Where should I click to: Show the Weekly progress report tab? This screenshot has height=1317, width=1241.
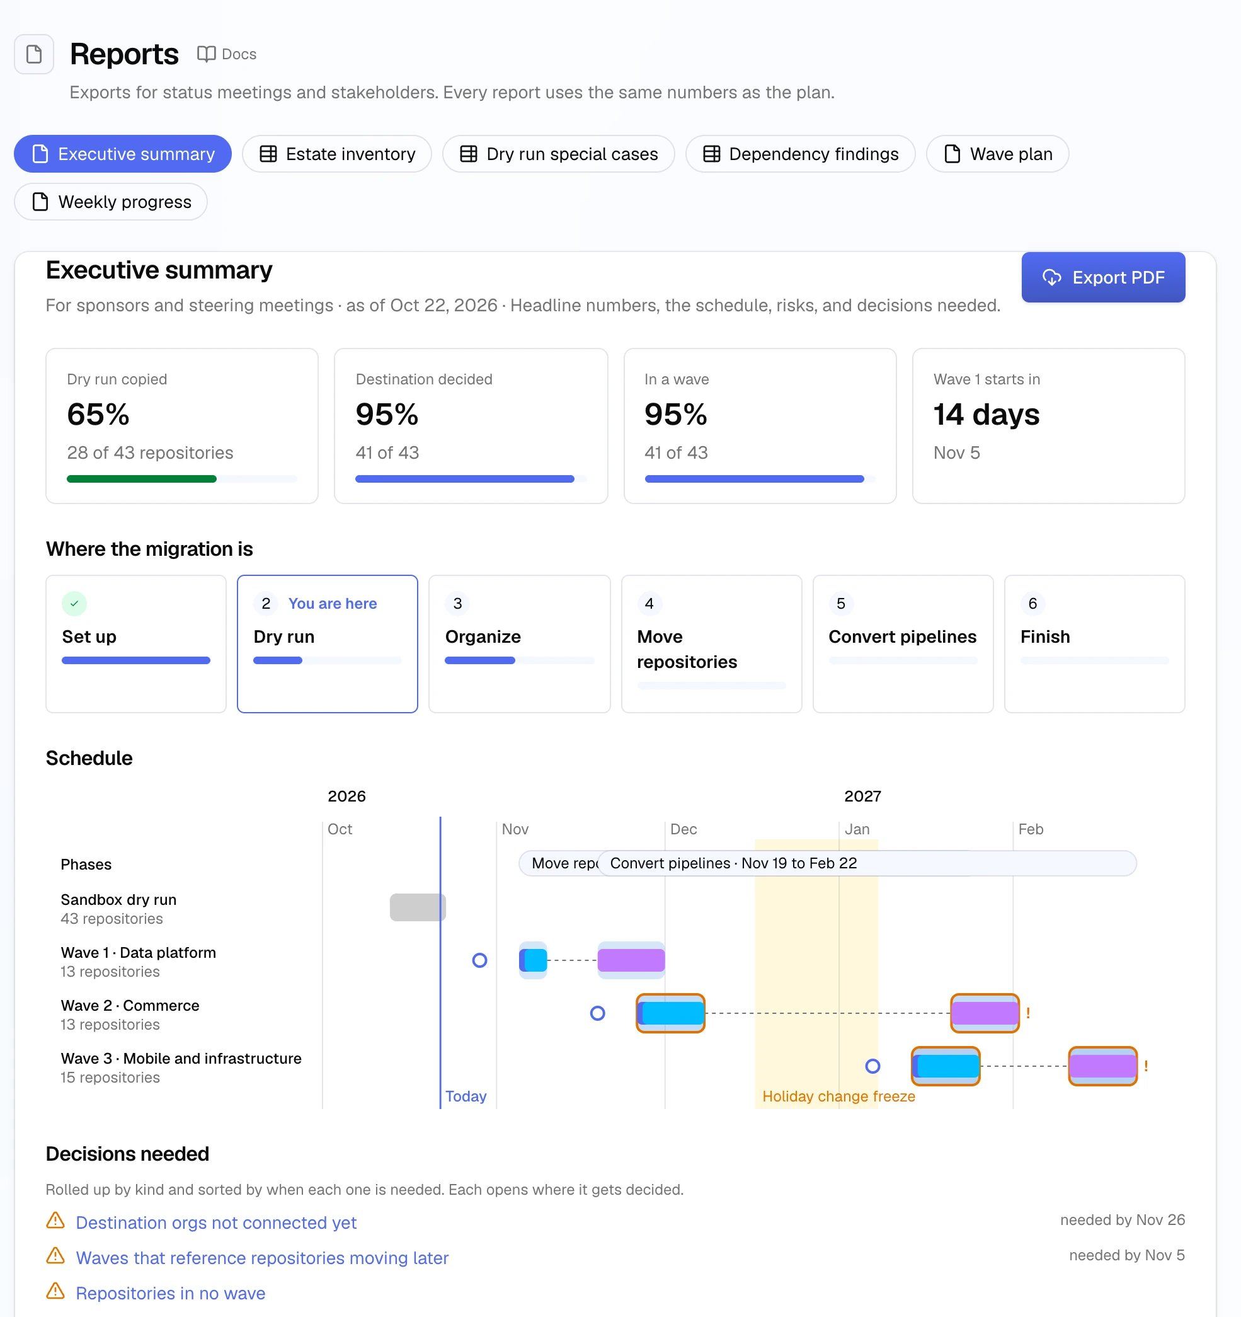click(x=111, y=202)
